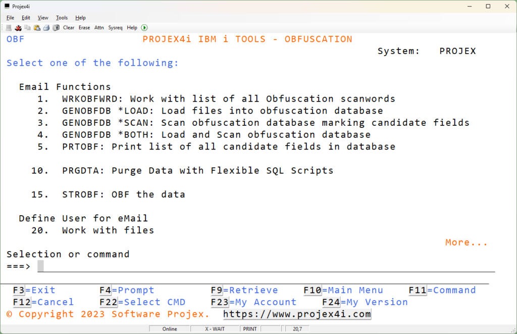This screenshot has height=334, width=517.
Task: Open the Help menu in the menu bar
Action: (80, 18)
